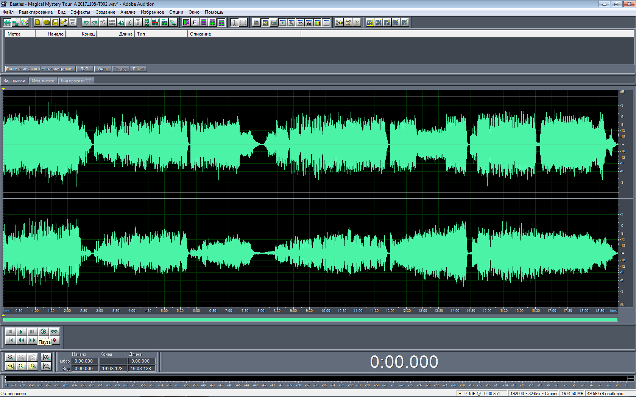Click the Править инфо кея button
The image size is (636, 397).
point(23,69)
